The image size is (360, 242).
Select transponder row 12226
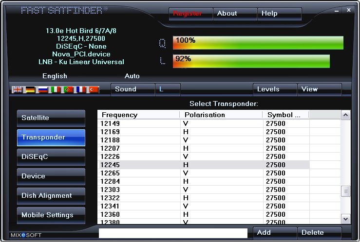pos(204,156)
